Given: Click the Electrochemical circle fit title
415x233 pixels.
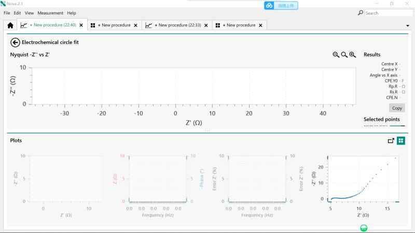Looking at the screenshot, I should pos(50,42).
